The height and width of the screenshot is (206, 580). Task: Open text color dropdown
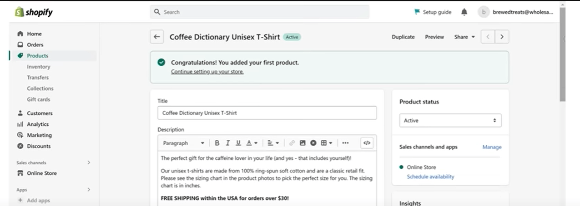252,143
